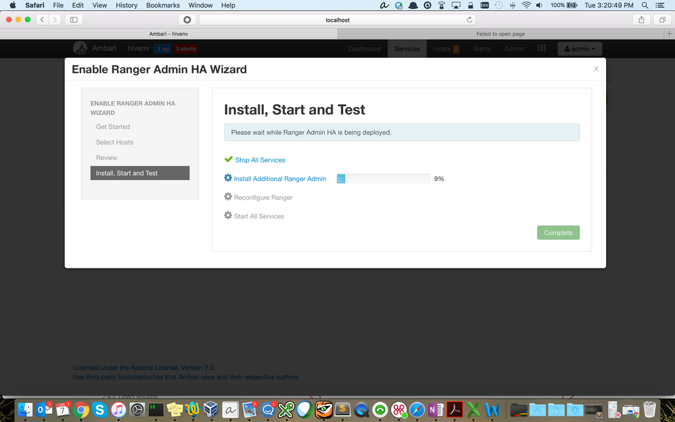Screen dimensions: 675x422
Task: Open the Apple menu
Action: coord(12,5)
